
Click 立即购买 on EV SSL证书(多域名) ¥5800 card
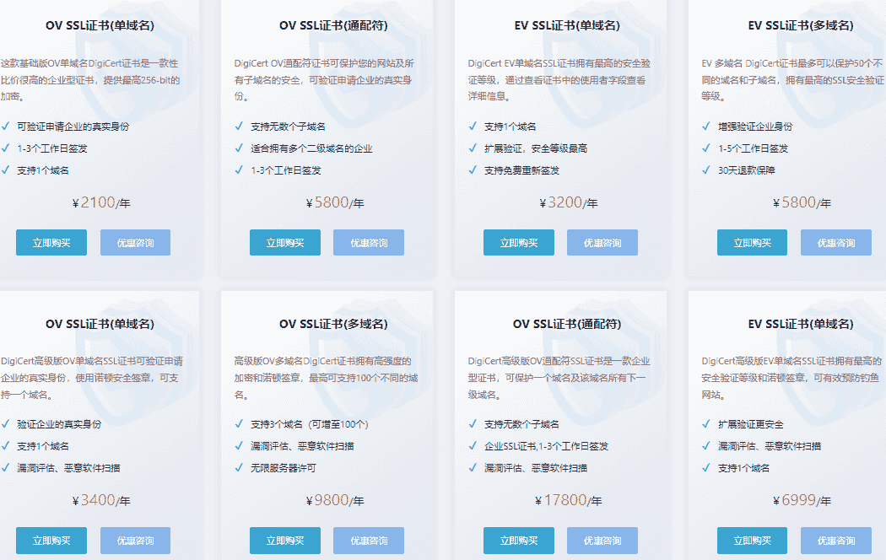(x=752, y=242)
